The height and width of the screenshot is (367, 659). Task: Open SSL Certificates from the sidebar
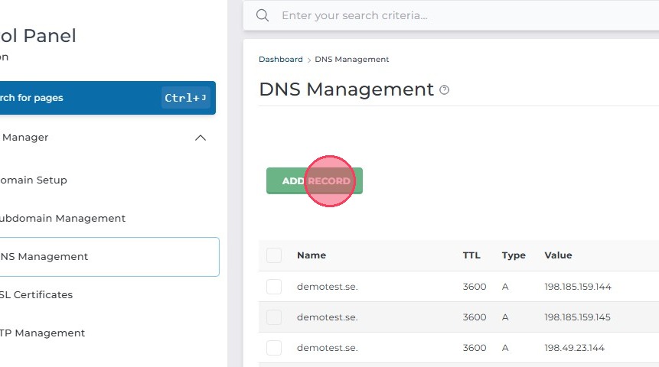pyautogui.click(x=37, y=295)
